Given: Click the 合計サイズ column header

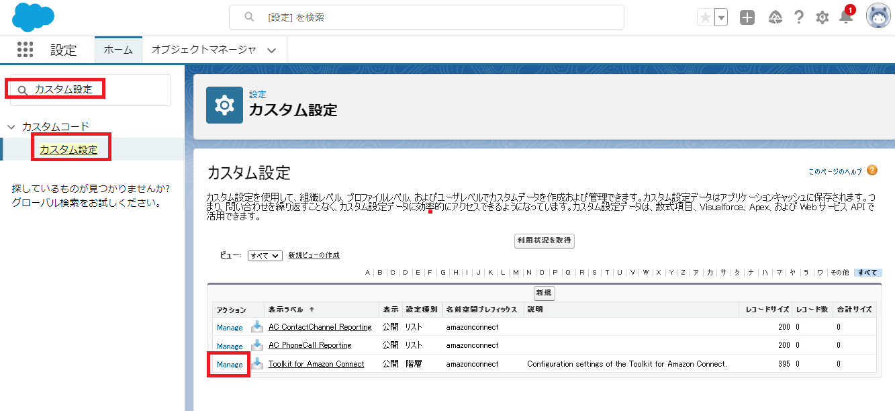Looking at the screenshot, I should 854,310.
